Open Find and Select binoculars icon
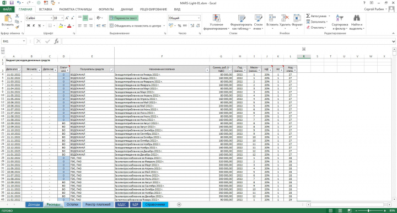397x213 pixels. [357, 18]
